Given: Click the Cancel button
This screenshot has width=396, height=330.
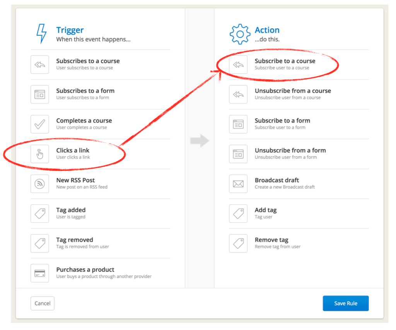Looking at the screenshot, I should pyautogui.click(x=43, y=303).
